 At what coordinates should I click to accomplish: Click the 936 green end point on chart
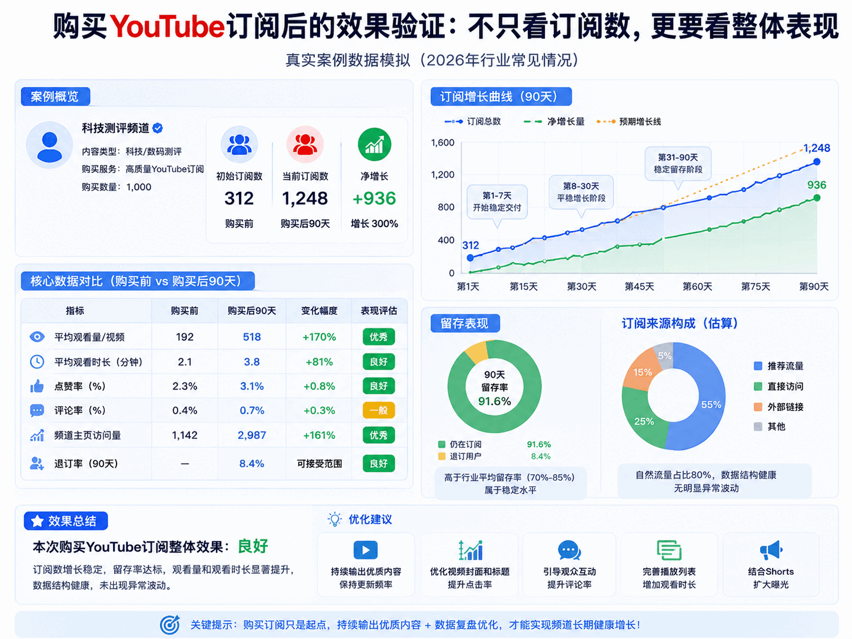click(817, 198)
